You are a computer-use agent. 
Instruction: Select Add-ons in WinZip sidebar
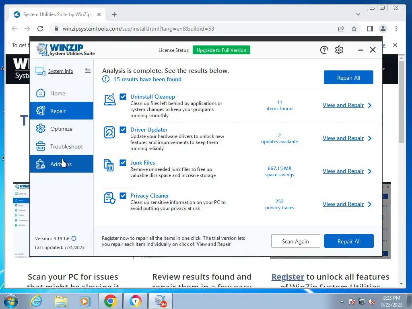coord(62,164)
